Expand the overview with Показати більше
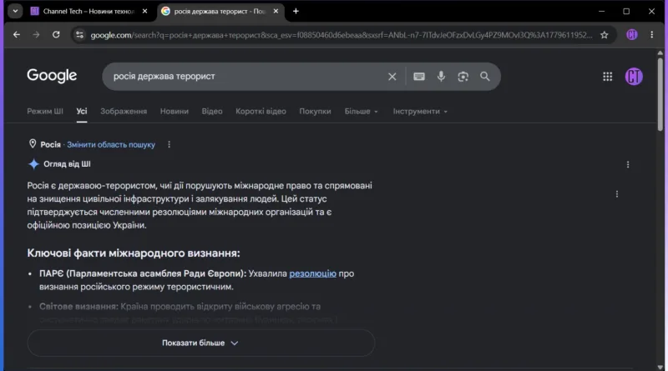This screenshot has width=668, height=371. tap(200, 343)
